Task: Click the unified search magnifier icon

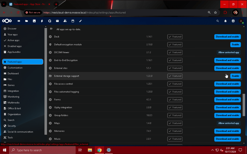Action: tap(218, 21)
